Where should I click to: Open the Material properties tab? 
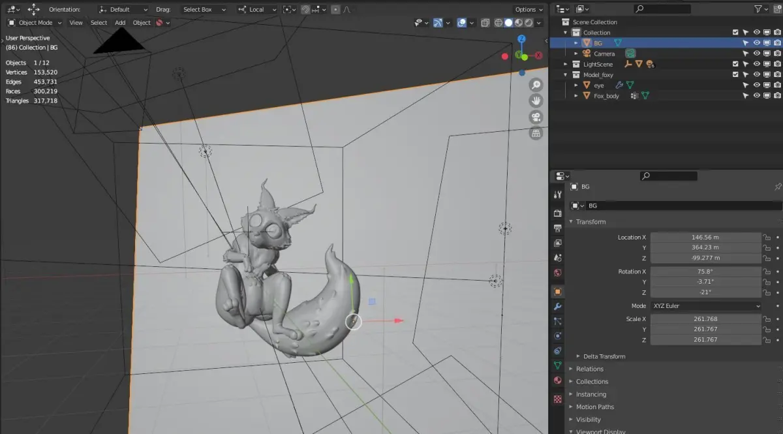pos(557,381)
